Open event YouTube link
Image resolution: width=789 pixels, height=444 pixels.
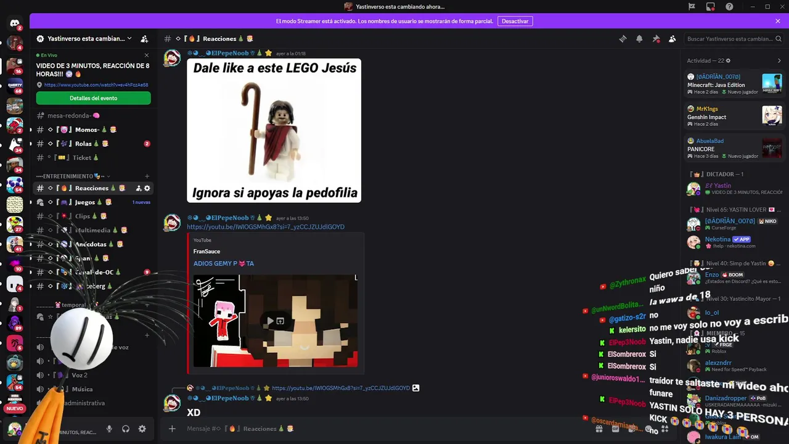click(96, 85)
